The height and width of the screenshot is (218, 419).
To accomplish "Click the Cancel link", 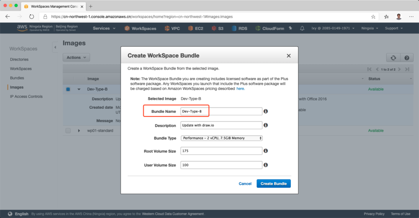I will click(245, 184).
